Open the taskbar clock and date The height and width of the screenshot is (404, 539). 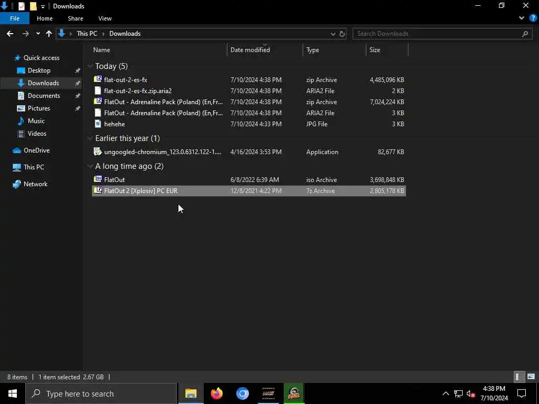(x=494, y=393)
